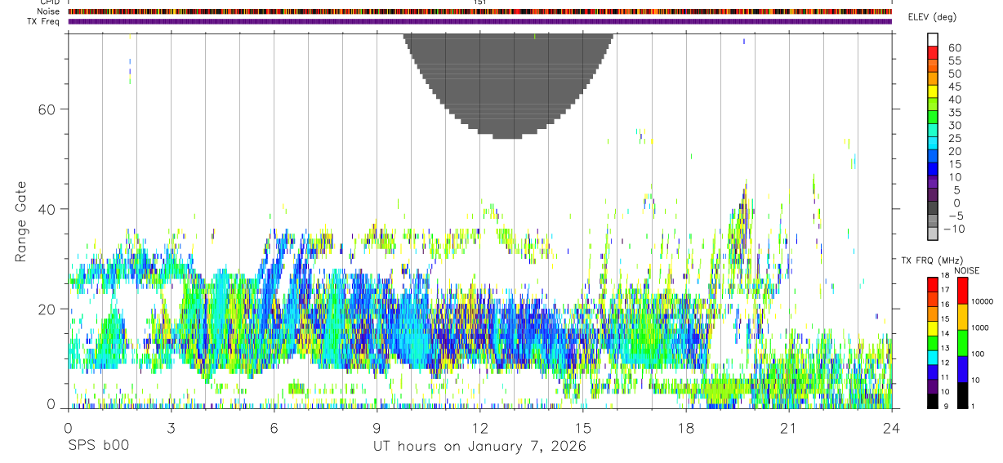This screenshot has height=463, width=1003.
Task: Select the orange 1000–10000 NOISE swatch
Action: [962, 316]
